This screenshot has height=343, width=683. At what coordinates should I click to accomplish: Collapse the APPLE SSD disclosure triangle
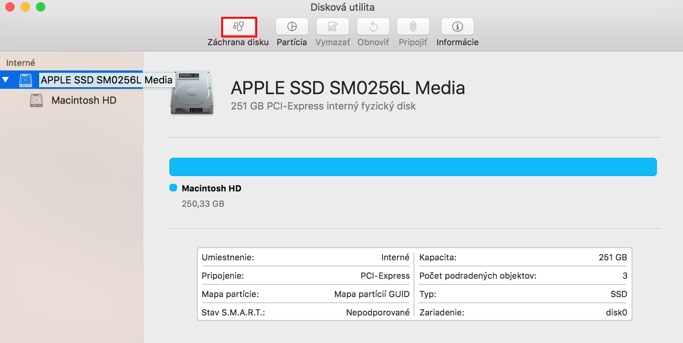point(6,80)
